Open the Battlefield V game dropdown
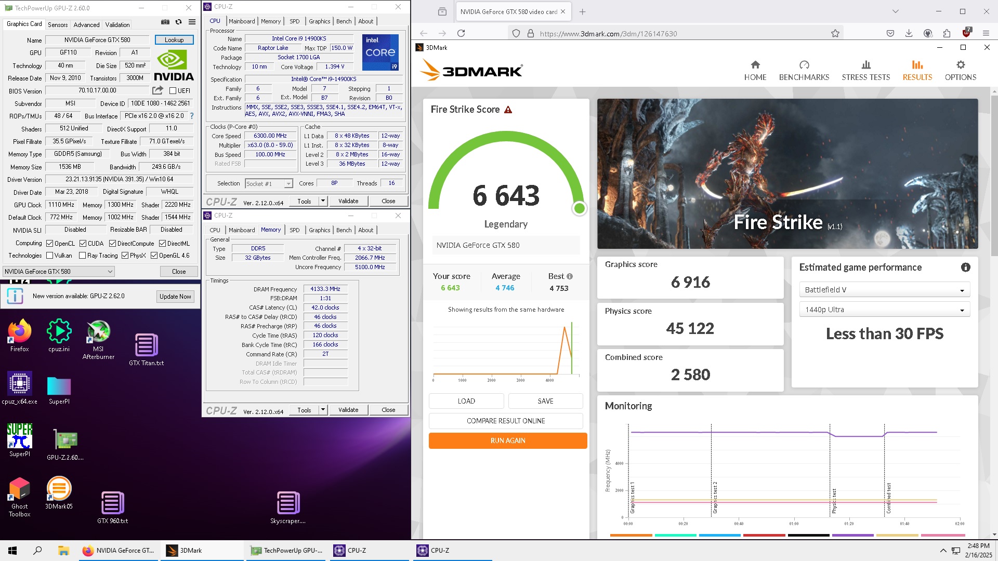 pos(884,290)
